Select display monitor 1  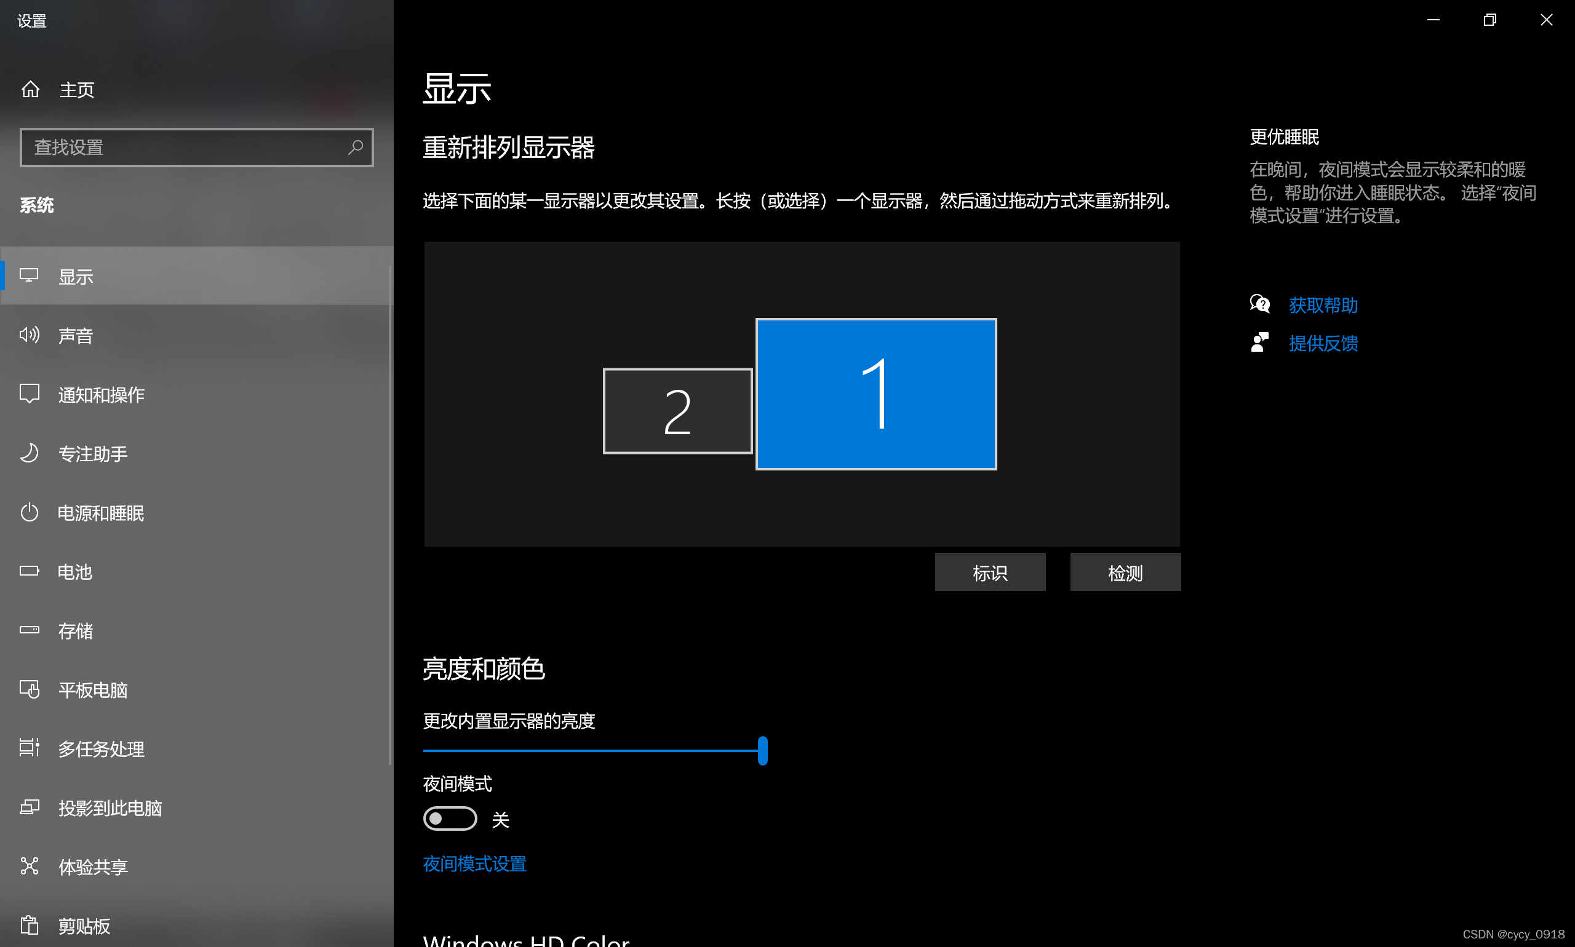(x=876, y=394)
